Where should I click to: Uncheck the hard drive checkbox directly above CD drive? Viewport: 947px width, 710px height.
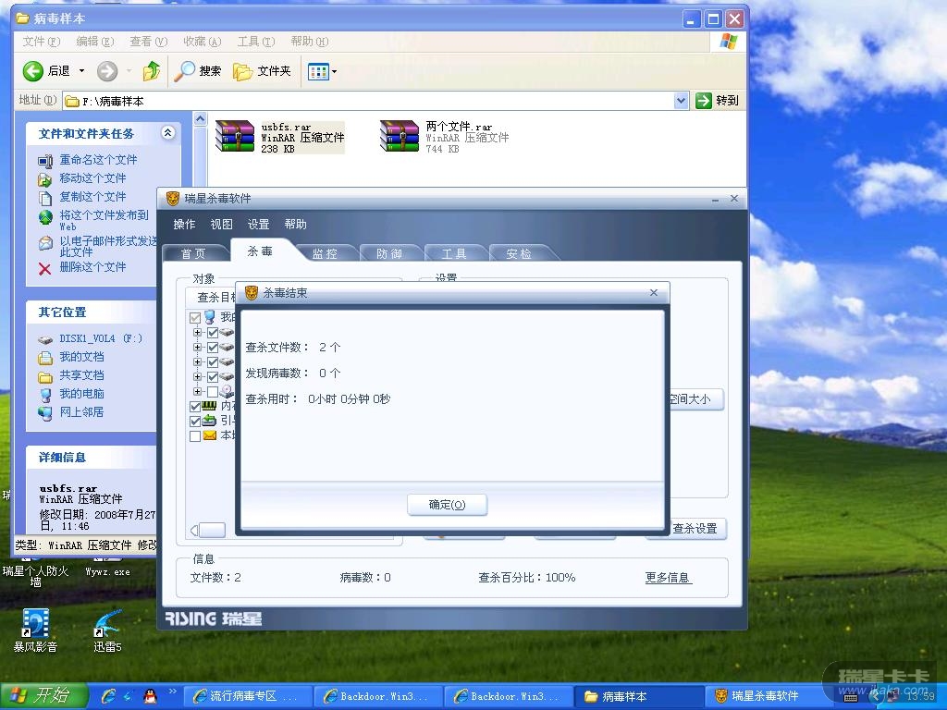[x=213, y=377]
